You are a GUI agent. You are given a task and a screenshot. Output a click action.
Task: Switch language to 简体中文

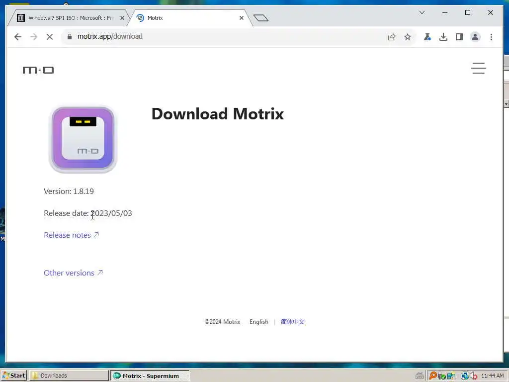[x=292, y=322]
